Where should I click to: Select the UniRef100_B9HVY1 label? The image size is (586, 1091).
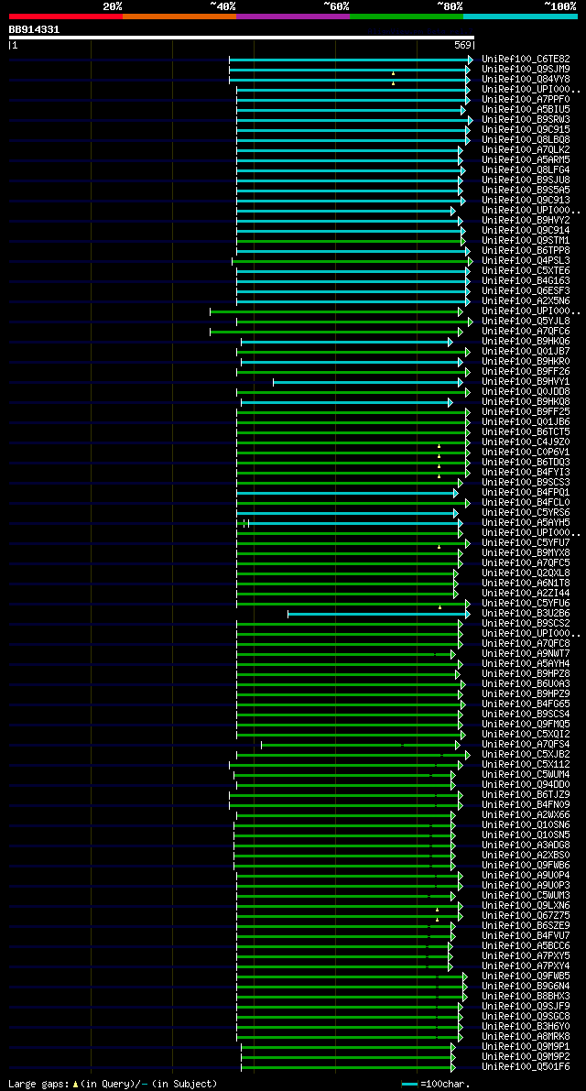(526, 382)
